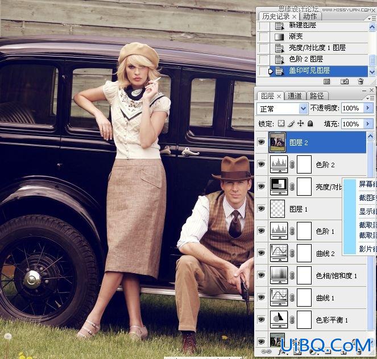
Task: Toggle lock all padlock icon
Action: coord(310,123)
